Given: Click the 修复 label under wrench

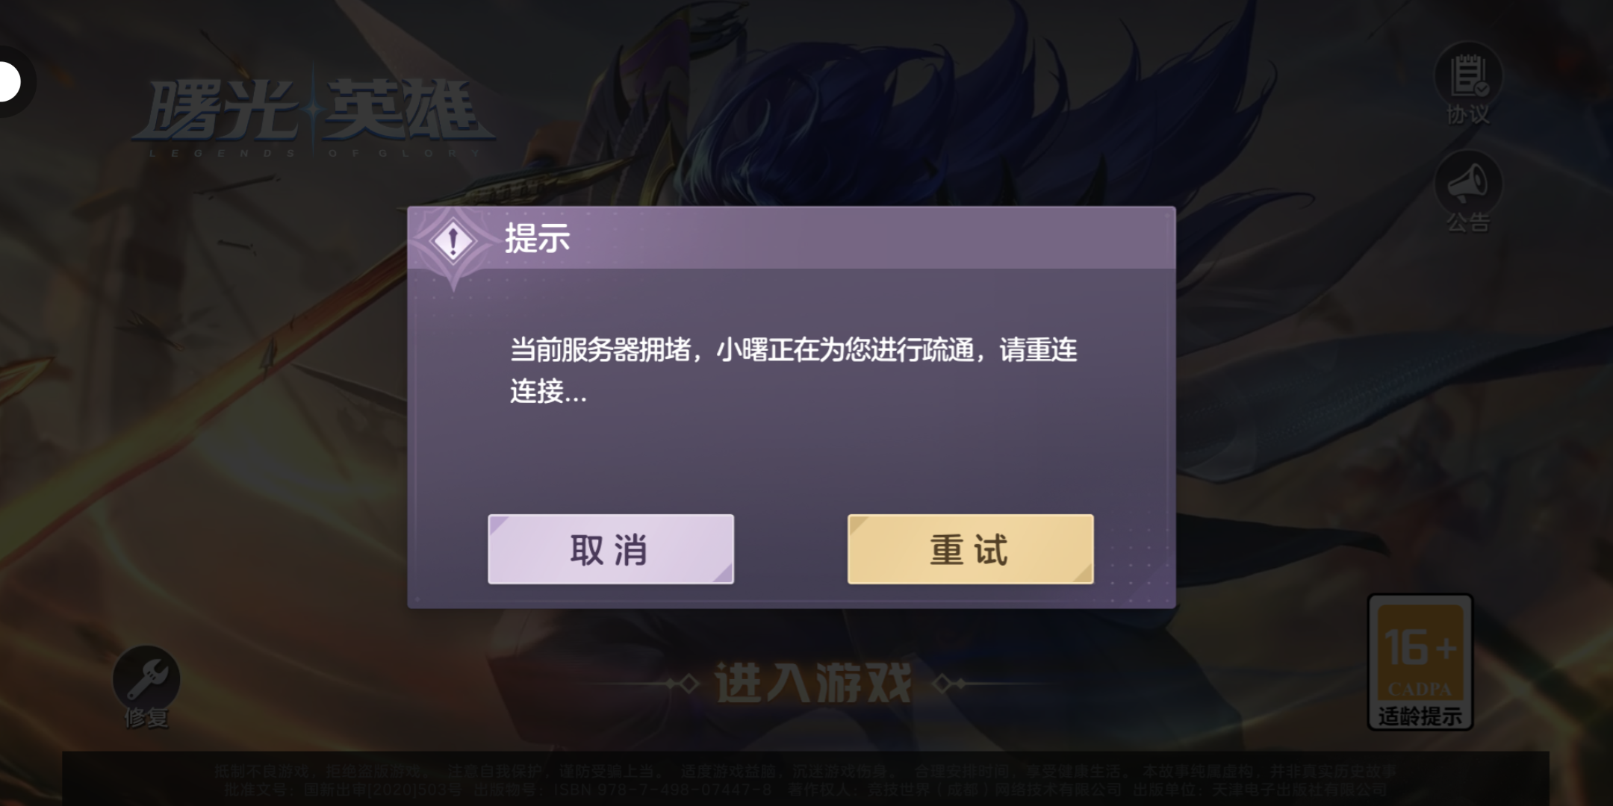Looking at the screenshot, I should tap(146, 718).
